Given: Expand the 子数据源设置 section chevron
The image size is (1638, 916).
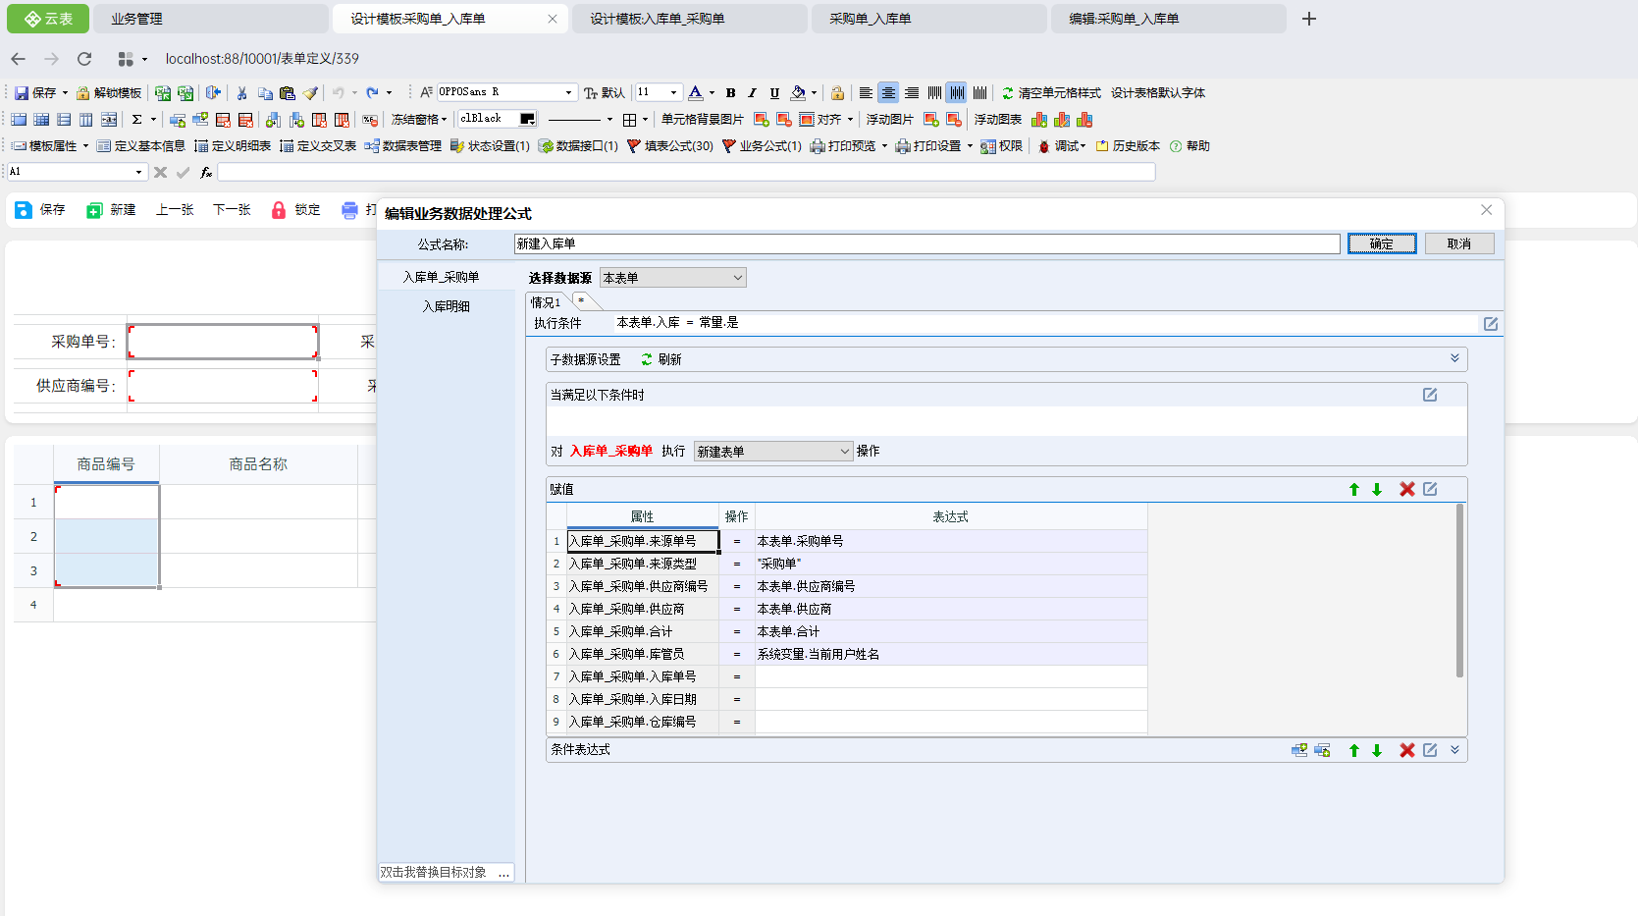Looking at the screenshot, I should point(1454,359).
